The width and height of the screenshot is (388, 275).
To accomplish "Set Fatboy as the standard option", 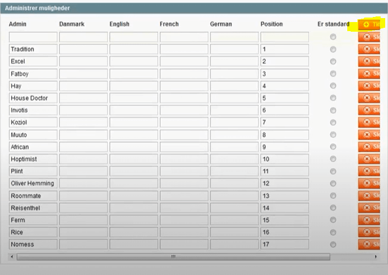I will 333,74.
